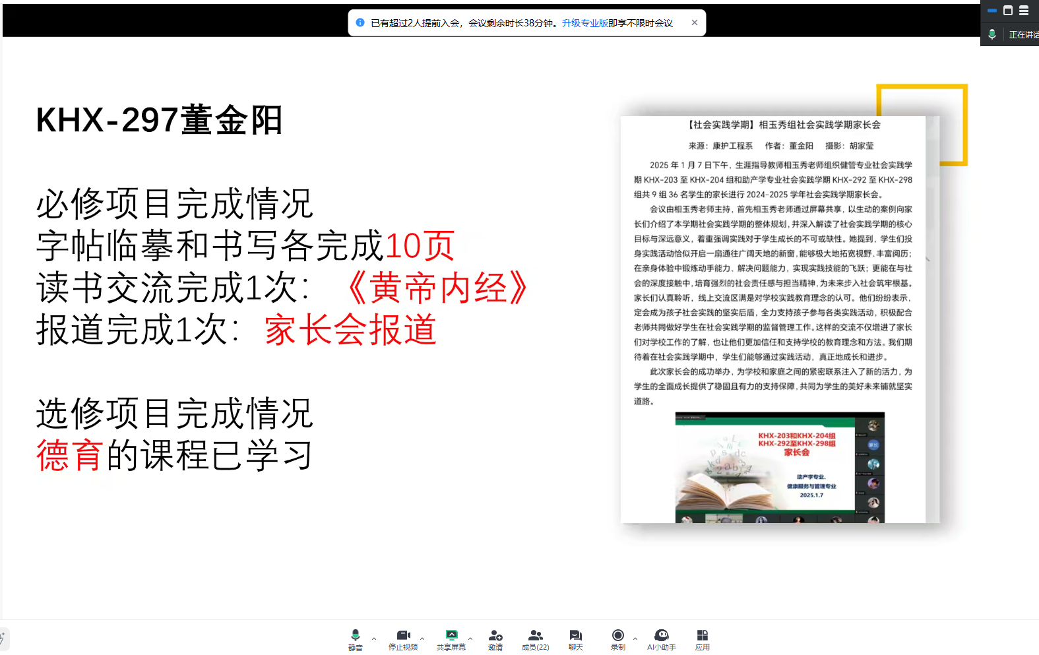Expand video options arrow beside 停止视频
The image size is (1039, 655).
click(x=422, y=639)
